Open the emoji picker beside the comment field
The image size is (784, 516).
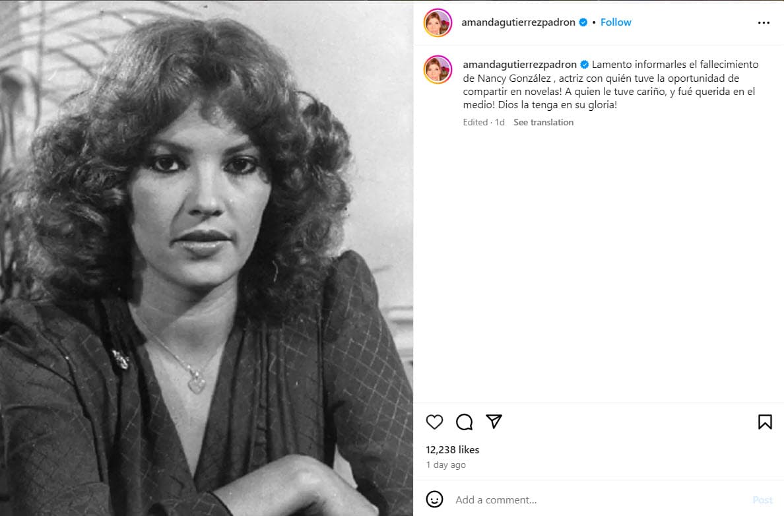pos(434,500)
